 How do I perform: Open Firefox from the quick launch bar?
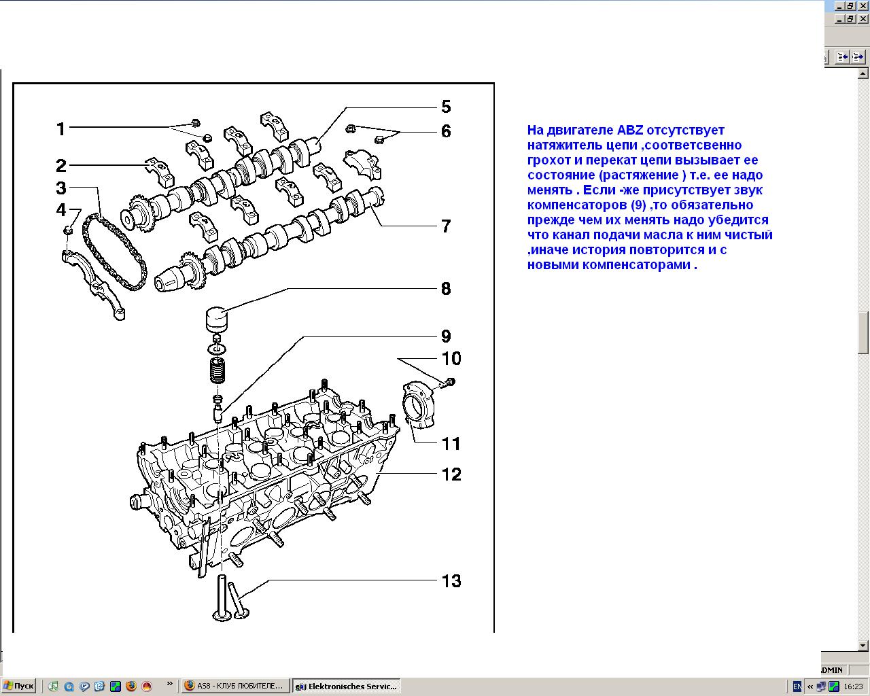pos(131,686)
